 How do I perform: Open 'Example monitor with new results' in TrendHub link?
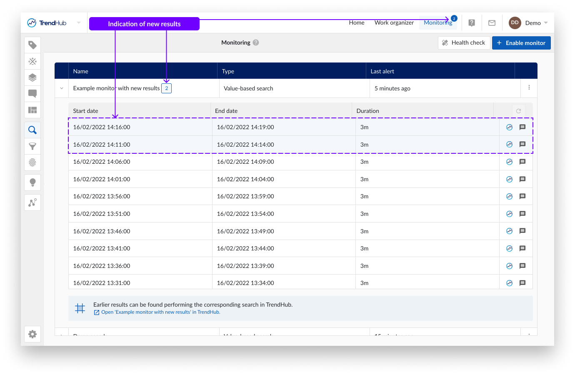tap(160, 312)
